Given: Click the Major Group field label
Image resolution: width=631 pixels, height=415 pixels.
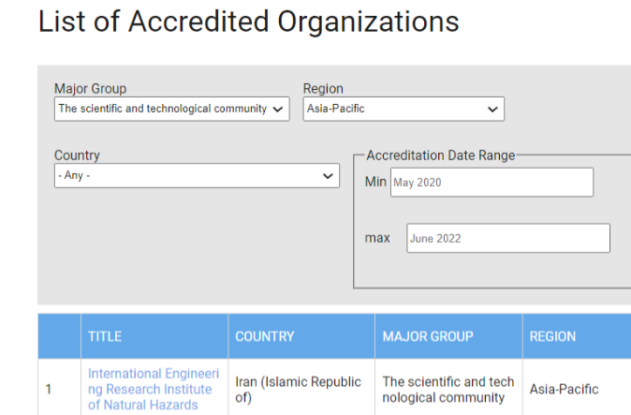Looking at the screenshot, I should coord(90,89).
